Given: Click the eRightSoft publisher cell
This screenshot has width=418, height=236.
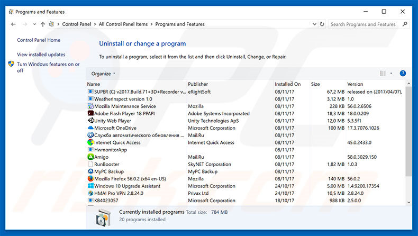Looking at the screenshot, I should (x=199, y=92).
